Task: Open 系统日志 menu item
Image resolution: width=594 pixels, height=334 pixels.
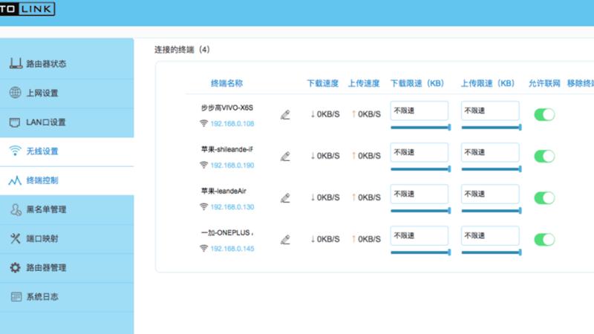Action: [67, 297]
